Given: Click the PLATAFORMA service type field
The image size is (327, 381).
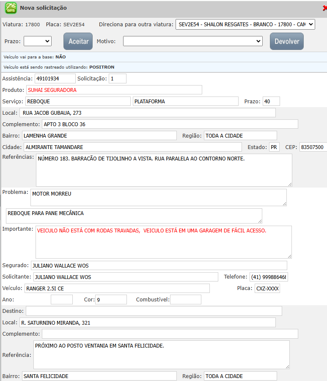Looking at the screenshot, I should pos(185,101).
